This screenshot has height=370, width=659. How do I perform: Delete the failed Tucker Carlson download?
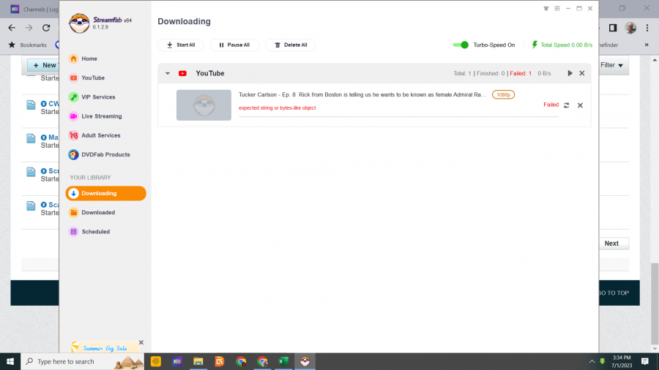point(580,105)
